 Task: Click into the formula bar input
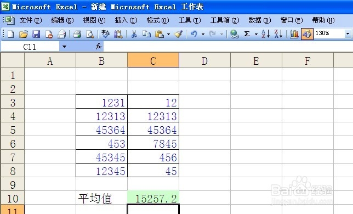(x=228, y=47)
